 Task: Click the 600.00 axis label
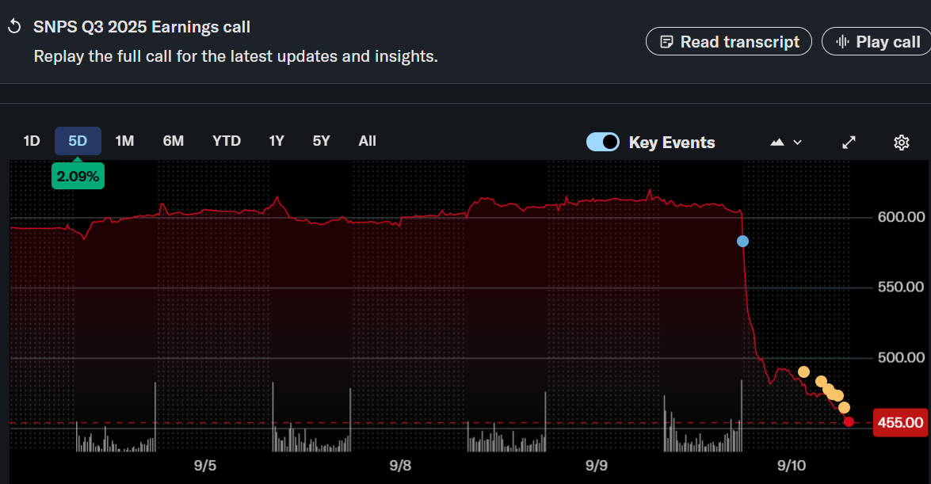coord(902,217)
